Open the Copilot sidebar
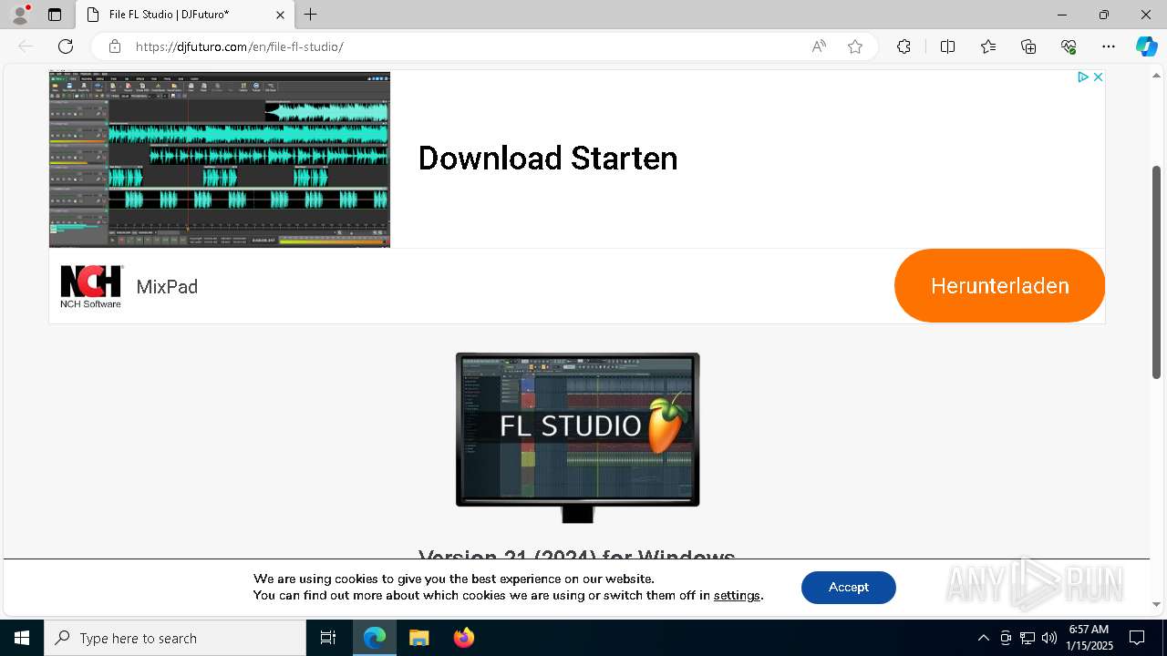Viewport: 1167px width, 656px height. pos(1146,46)
